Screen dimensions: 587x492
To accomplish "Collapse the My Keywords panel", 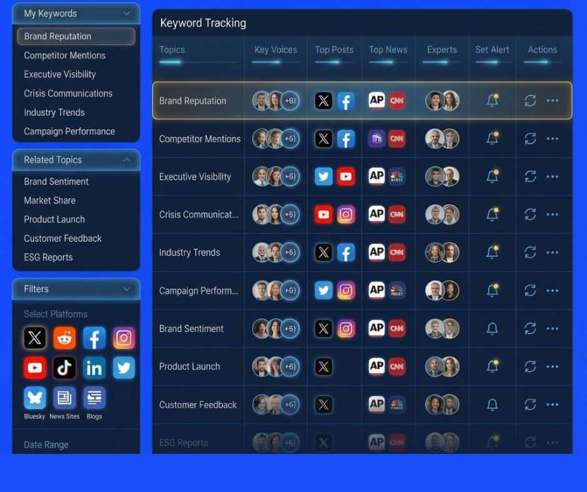I will click(127, 13).
